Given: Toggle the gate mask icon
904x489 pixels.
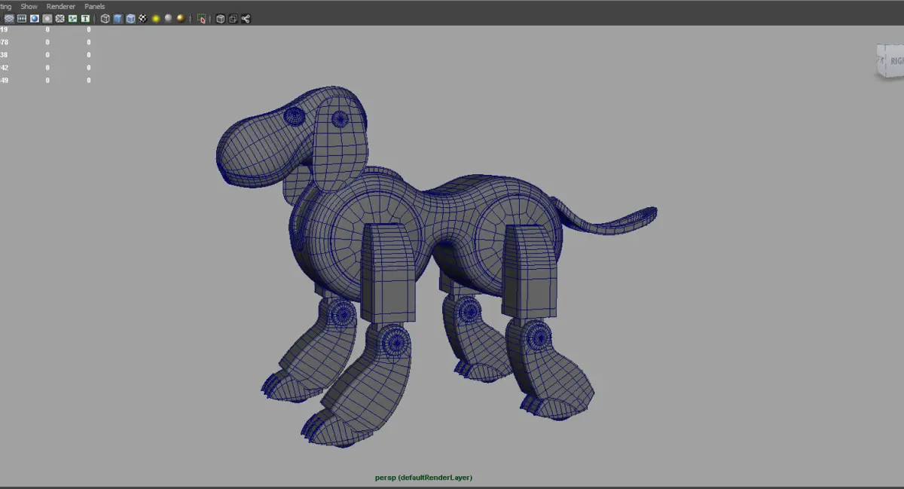Looking at the screenshot, I should pyautogui.click(x=47, y=18).
